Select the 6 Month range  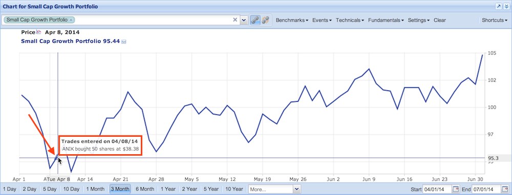(x=145, y=189)
